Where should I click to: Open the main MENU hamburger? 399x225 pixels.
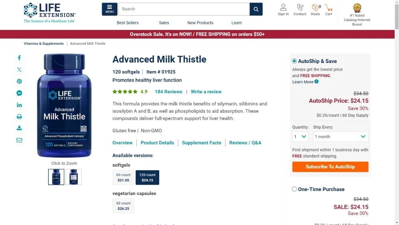click(x=109, y=9)
